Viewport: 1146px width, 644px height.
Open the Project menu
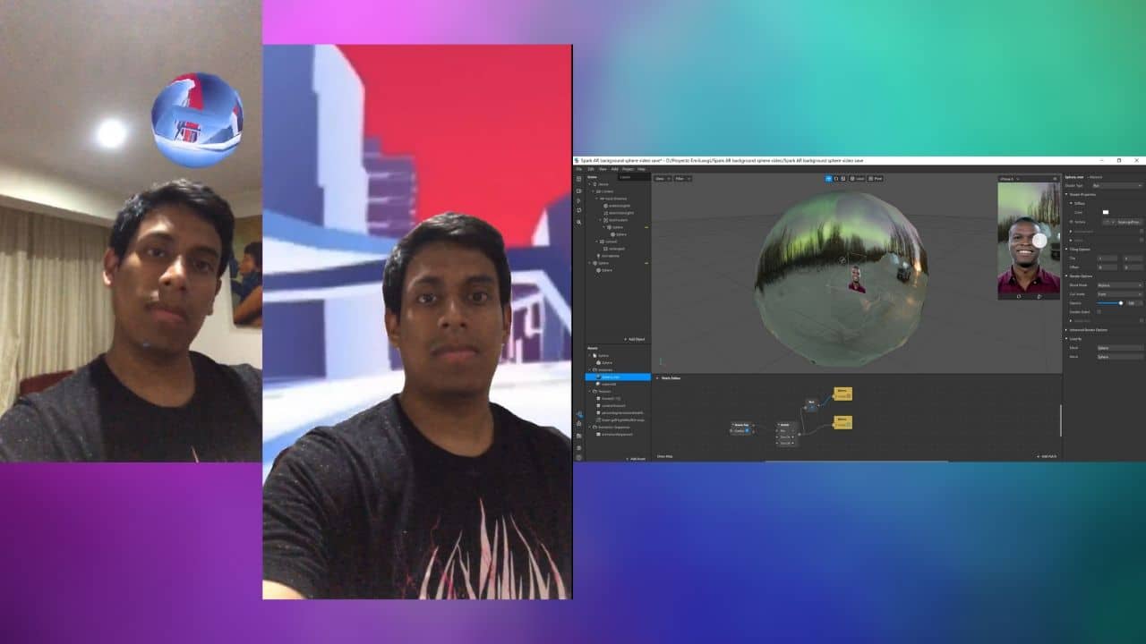(629, 168)
